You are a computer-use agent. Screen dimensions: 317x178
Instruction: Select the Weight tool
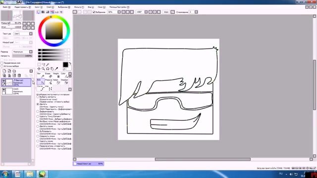coord(57,75)
